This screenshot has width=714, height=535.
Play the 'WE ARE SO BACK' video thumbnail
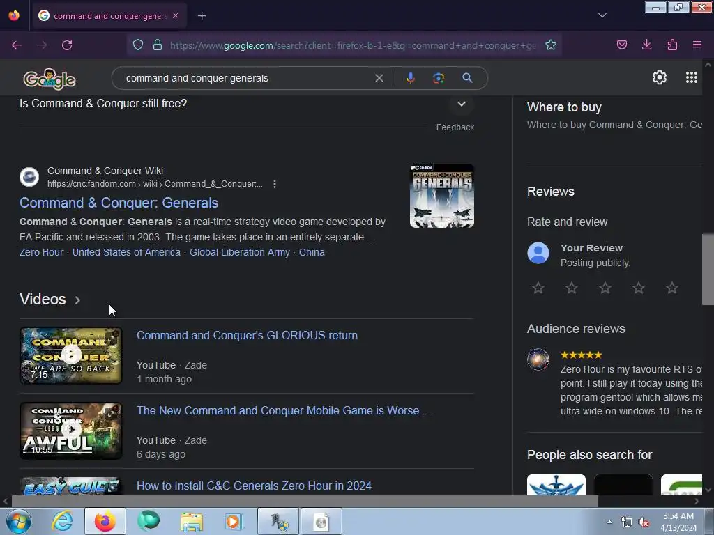[71, 355]
